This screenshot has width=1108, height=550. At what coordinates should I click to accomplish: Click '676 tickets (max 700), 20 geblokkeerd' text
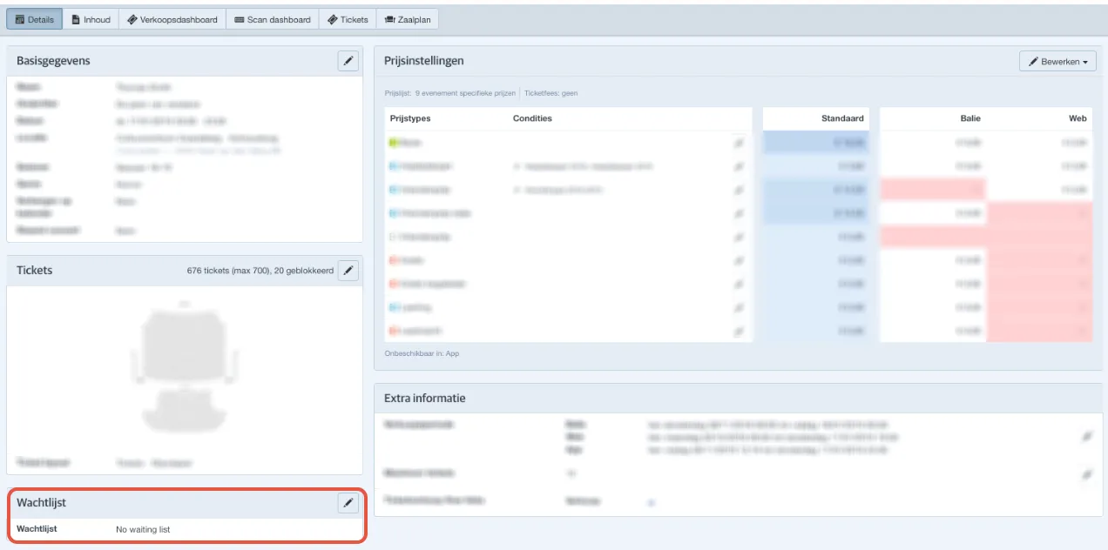click(260, 271)
